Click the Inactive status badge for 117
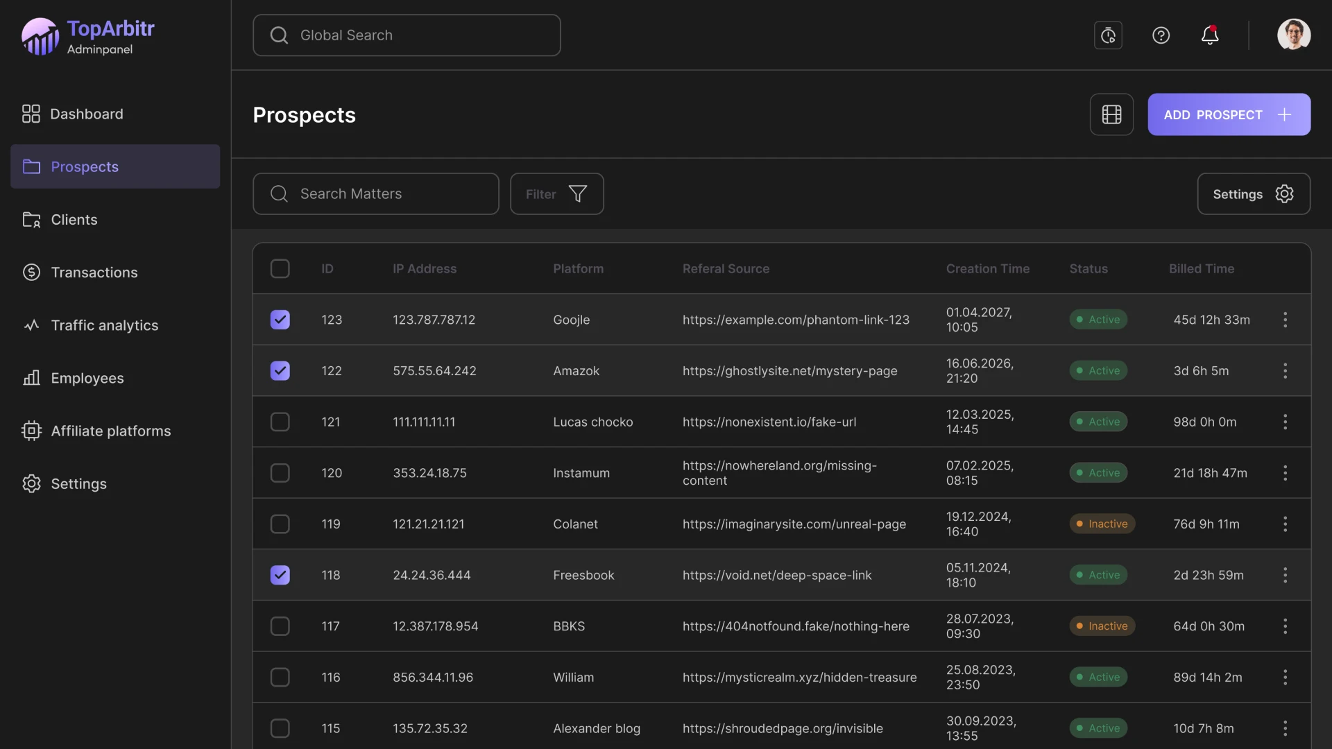 point(1102,626)
